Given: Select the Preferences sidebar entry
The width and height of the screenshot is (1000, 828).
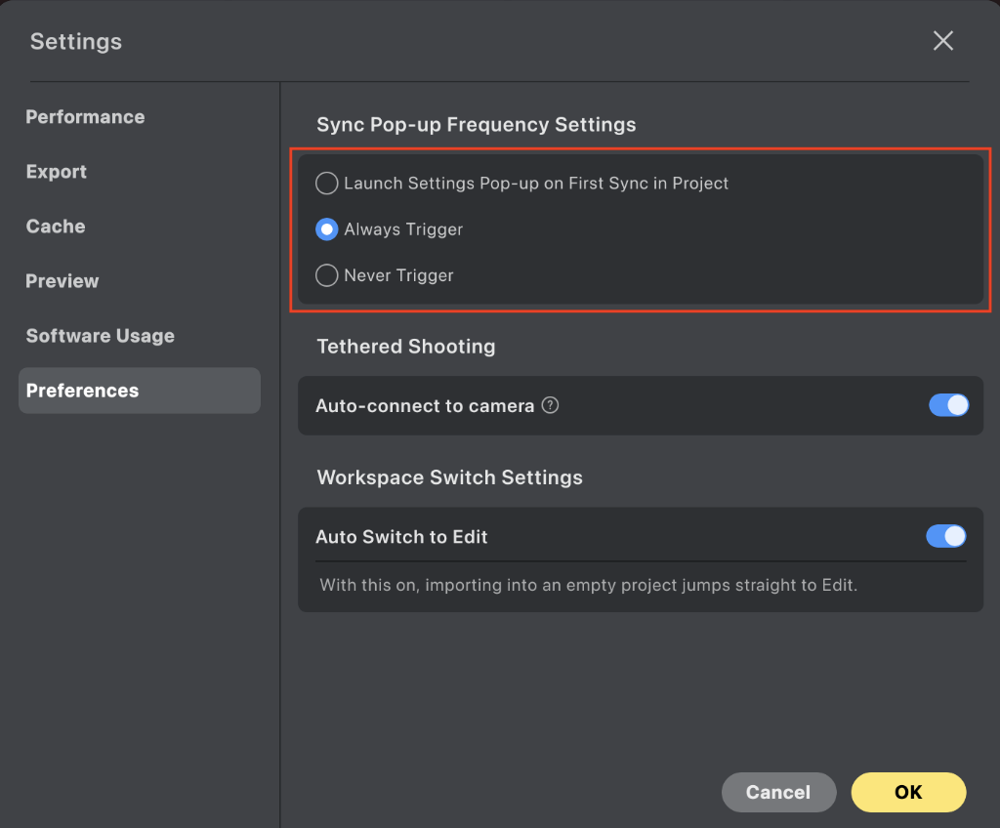Looking at the screenshot, I should [x=82, y=390].
